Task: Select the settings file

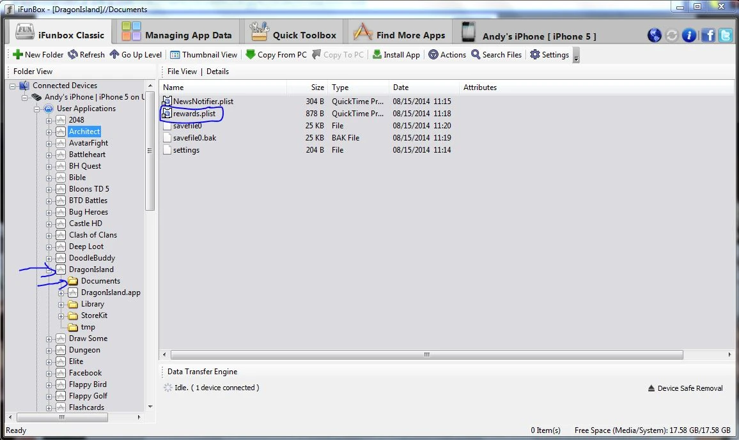Action: (x=186, y=150)
